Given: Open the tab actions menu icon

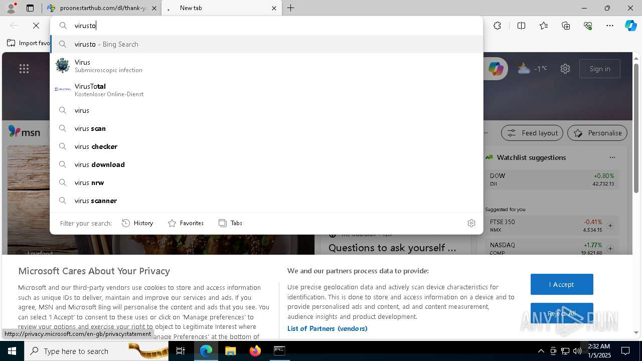Looking at the screenshot, I should 30,8.
